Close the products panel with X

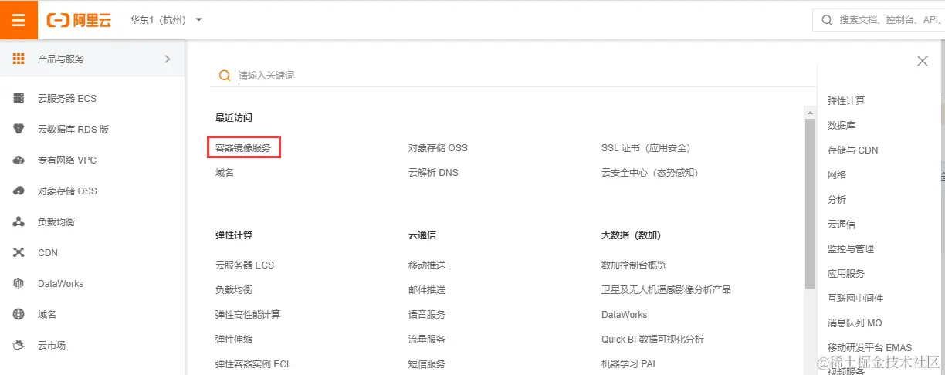(922, 61)
